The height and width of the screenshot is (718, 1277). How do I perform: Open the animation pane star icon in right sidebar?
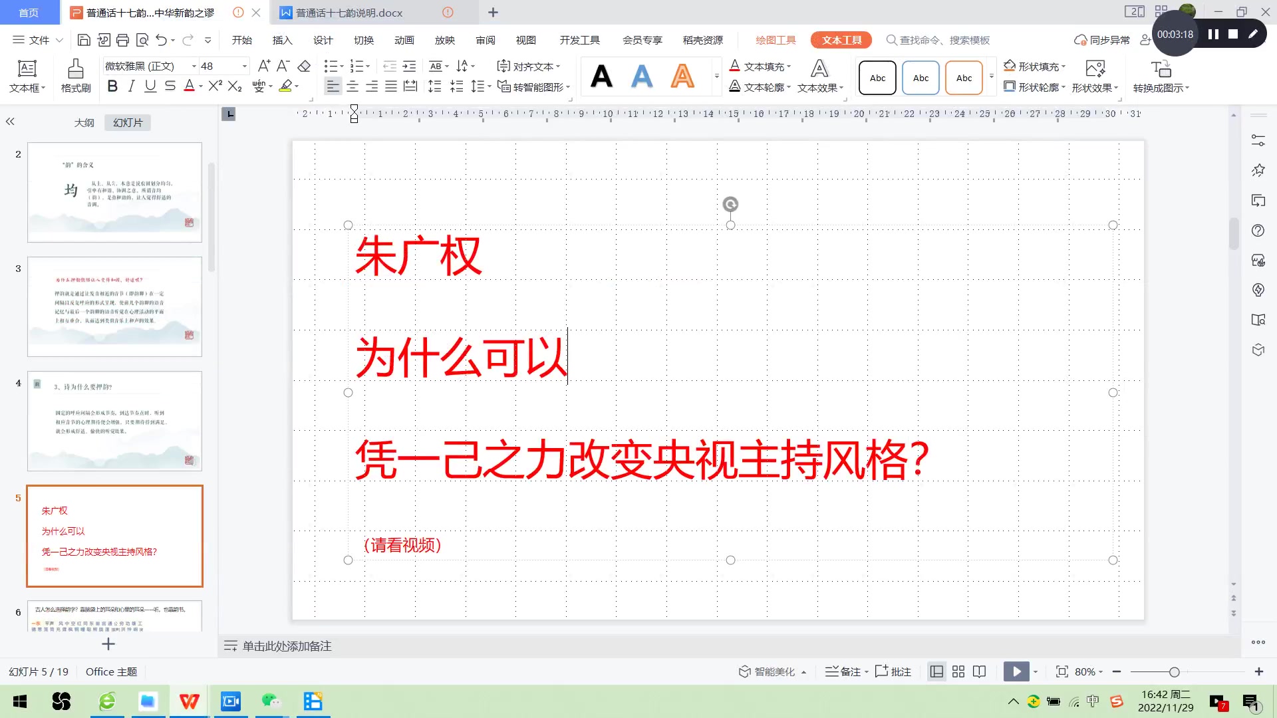(x=1258, y=170)
